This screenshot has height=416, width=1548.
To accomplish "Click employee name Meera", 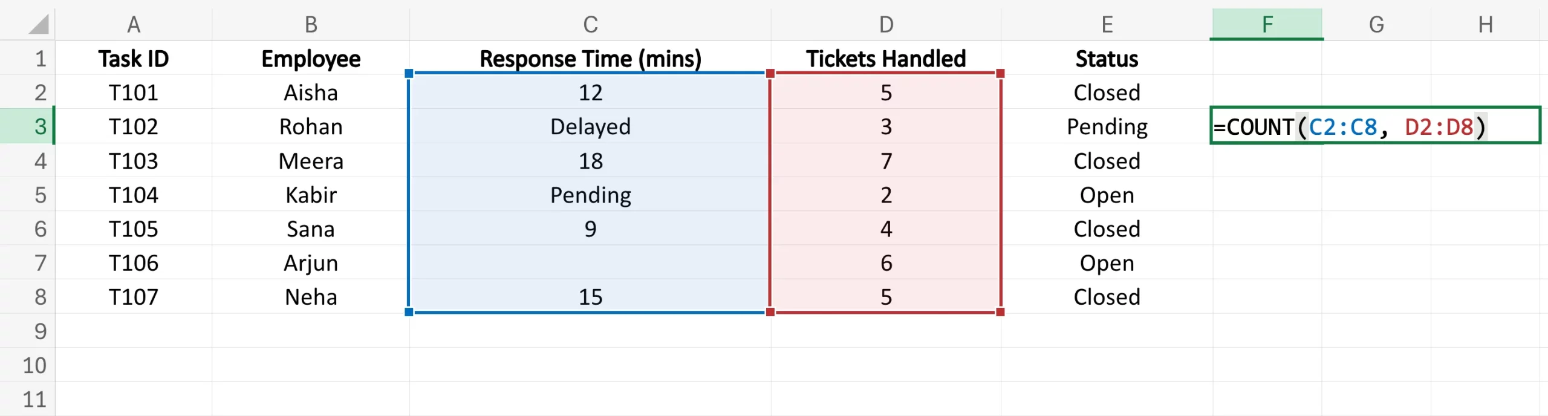I will tap(311, 161).
